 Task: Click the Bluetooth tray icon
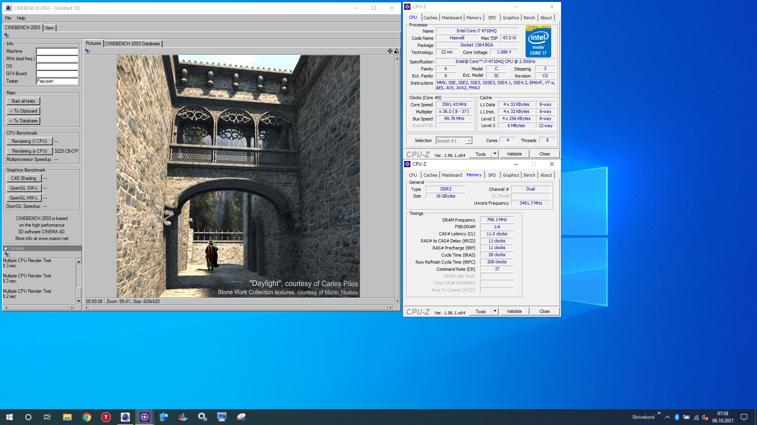pyautogui.click(x=677, y=417)
